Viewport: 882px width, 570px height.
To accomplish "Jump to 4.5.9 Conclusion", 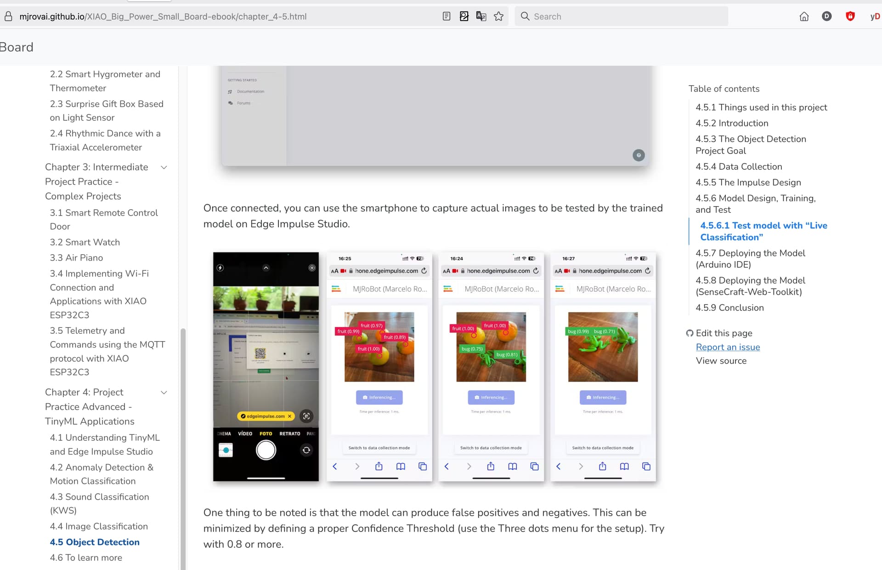I will click(729, 308).
